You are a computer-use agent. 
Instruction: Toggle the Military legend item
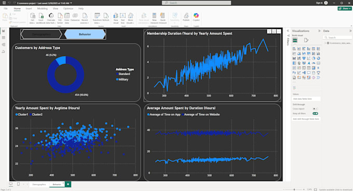pos(122,79)
